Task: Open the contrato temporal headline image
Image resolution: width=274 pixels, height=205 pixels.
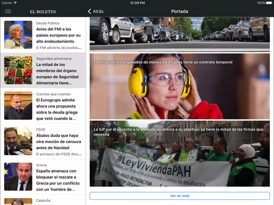Action: [x=180, y=86]
